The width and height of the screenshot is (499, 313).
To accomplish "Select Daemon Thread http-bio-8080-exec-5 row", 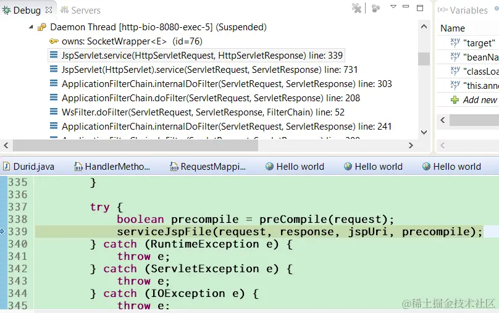I will 158,27.
